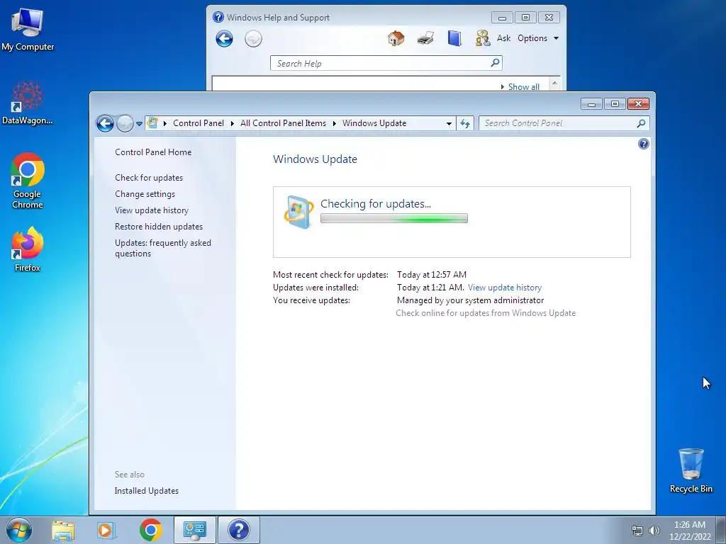Minimize the Windows Help and Support window
The height and width of the screenshot is (544, 726).
(503, 18)
